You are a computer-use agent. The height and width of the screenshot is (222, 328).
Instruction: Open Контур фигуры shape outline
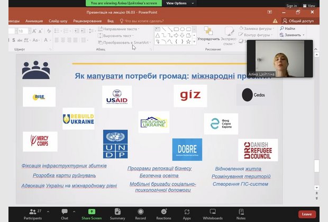pos(256,35)
